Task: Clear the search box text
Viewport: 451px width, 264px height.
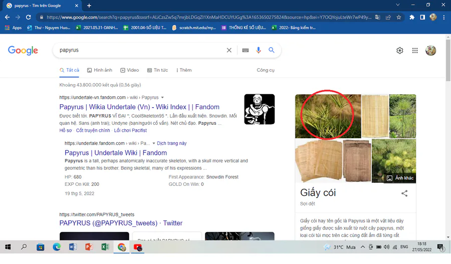Action: 229,50
